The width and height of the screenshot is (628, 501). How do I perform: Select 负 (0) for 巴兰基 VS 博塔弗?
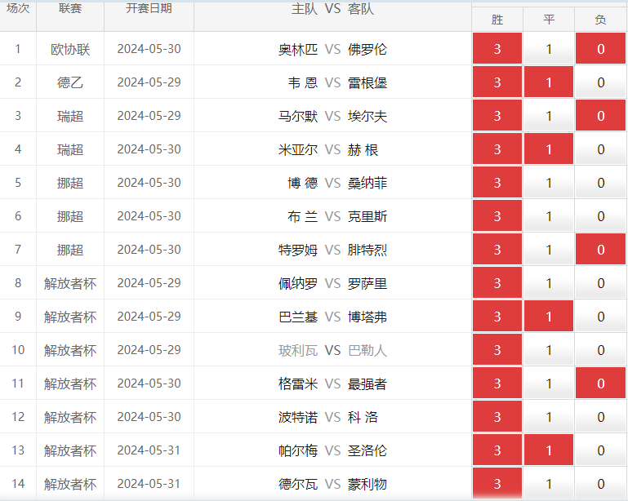[x=600, y=317]
